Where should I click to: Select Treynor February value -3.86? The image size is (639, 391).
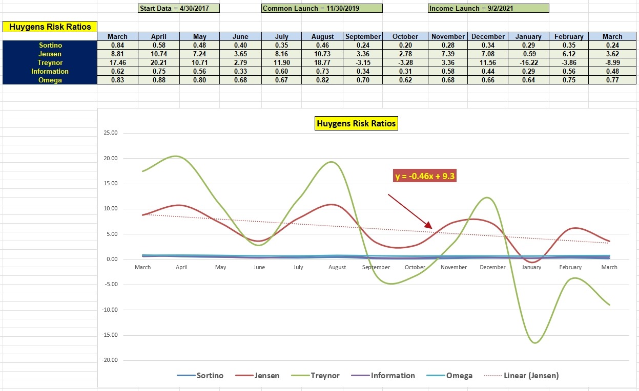569,62
